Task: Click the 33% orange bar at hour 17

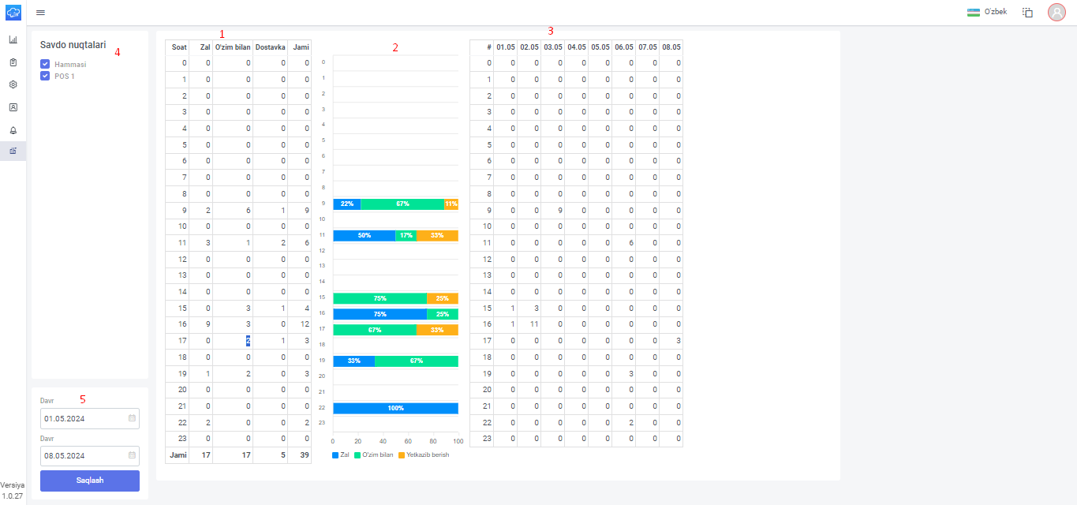Action: tap(437, 329)
